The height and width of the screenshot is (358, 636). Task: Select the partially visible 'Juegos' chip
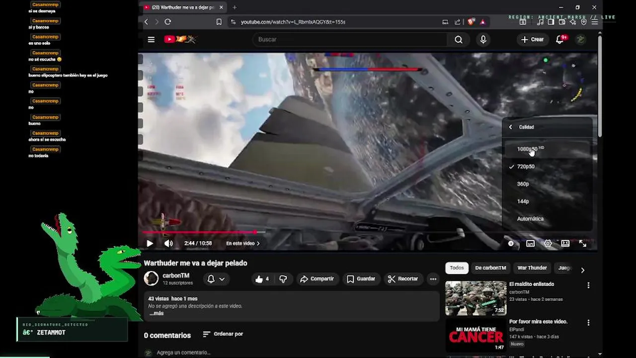click(x=563, y=268)
